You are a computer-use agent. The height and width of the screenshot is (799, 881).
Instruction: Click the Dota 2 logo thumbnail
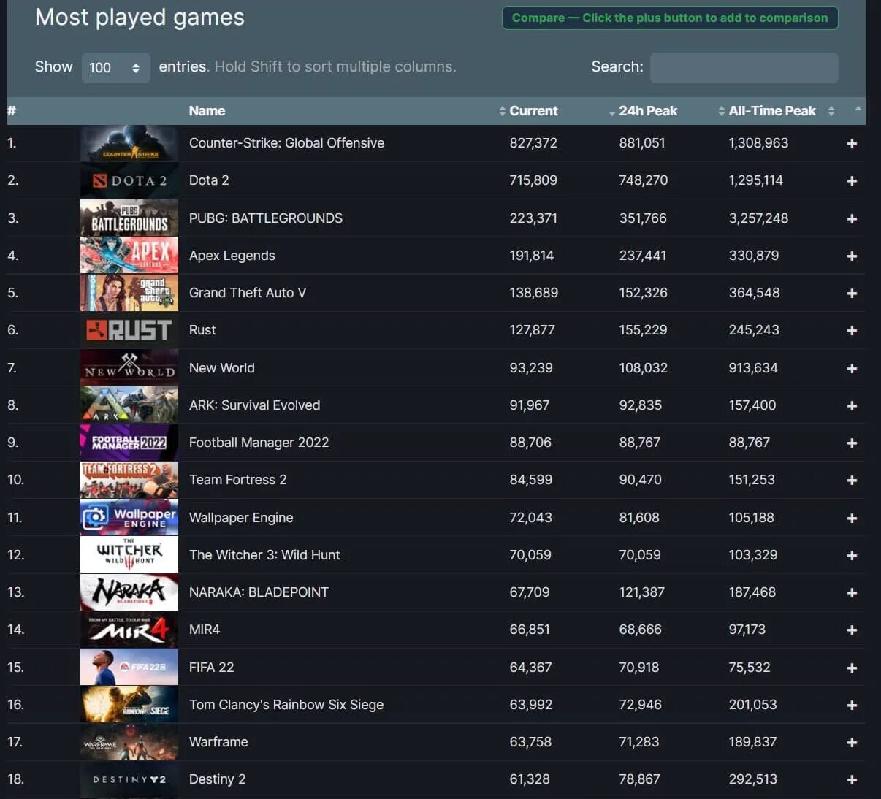129,180
